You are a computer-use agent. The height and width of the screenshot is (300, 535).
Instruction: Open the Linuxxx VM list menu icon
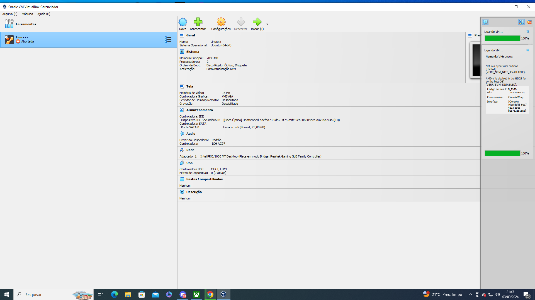tap(168, 39)
